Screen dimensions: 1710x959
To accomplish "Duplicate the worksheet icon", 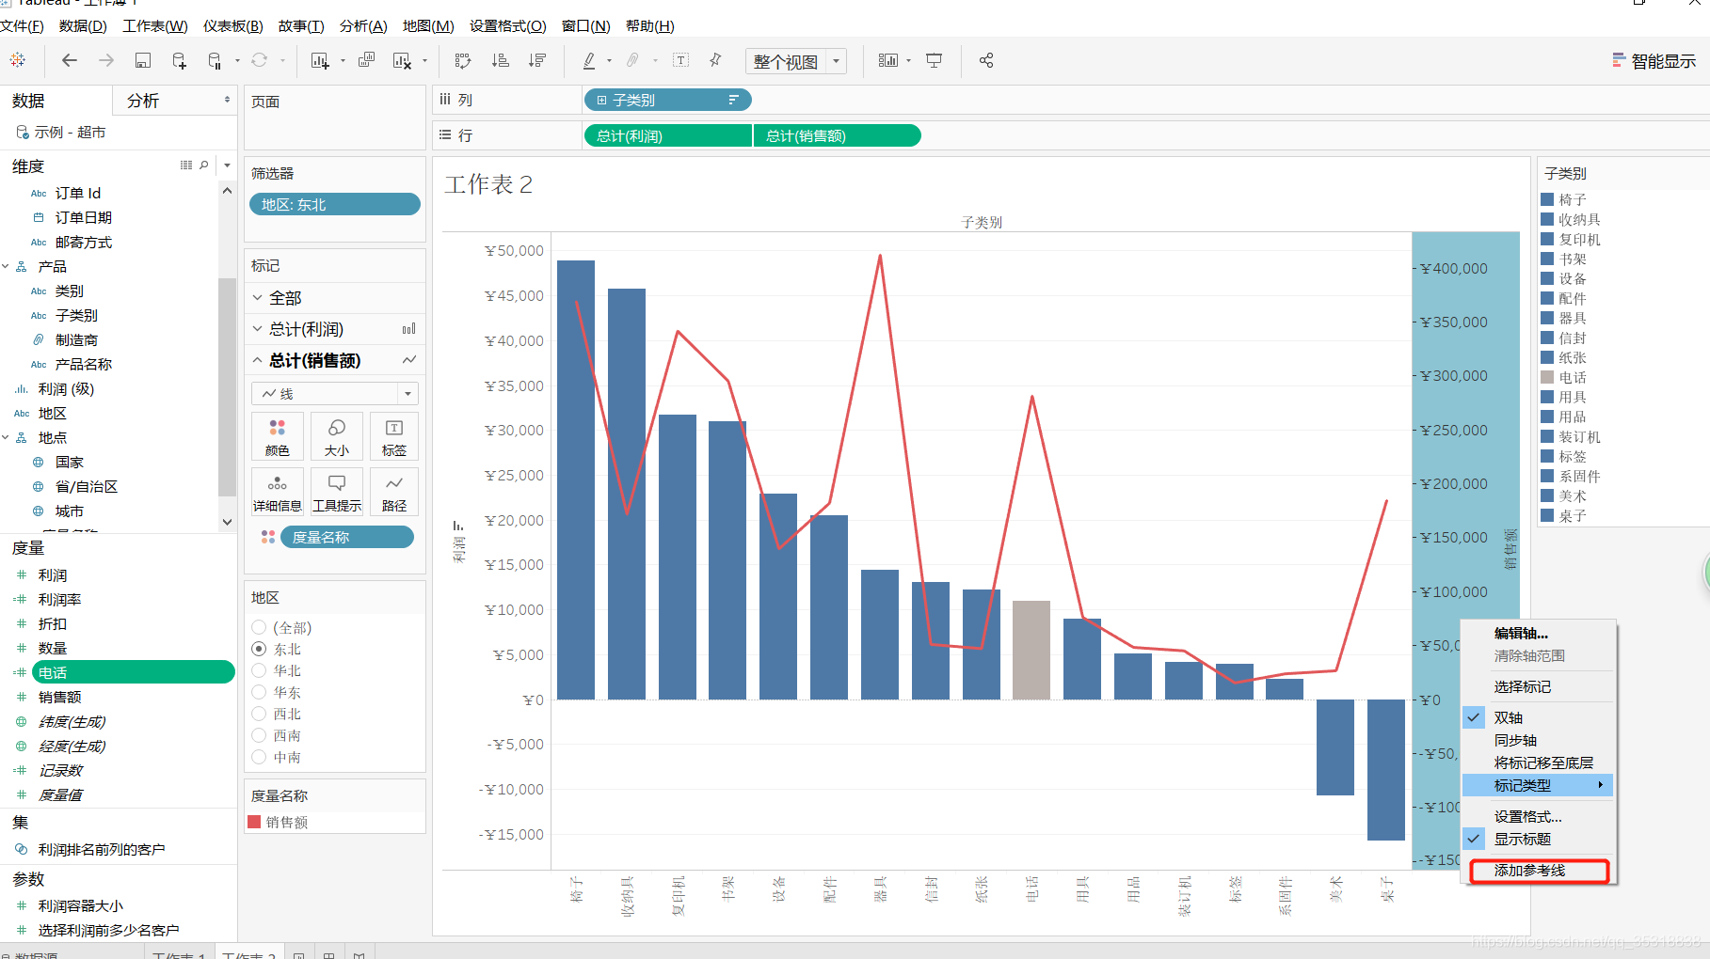I will coord(367,60).
